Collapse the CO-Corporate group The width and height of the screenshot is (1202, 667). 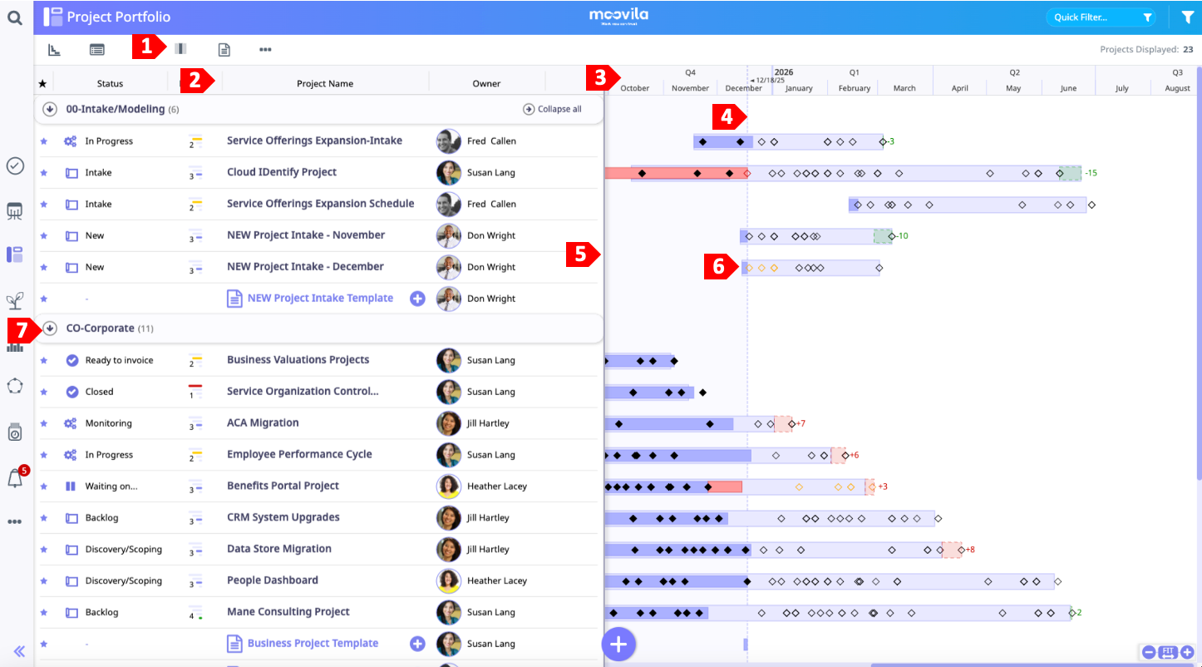50,329
